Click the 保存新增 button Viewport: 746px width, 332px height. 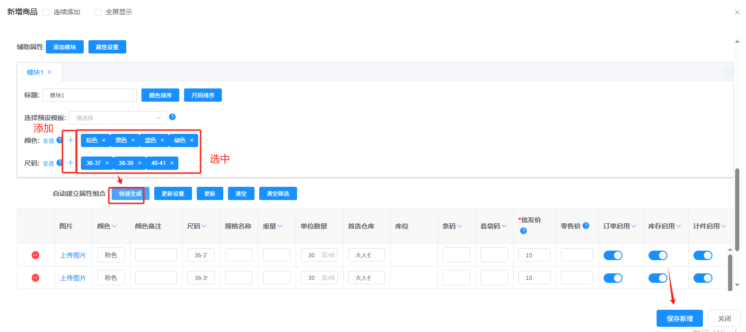coord(679,318)
